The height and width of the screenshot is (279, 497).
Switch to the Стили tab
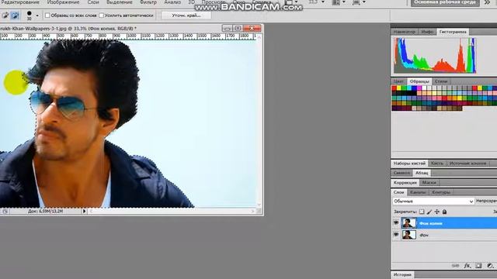[x=441, y=81]
